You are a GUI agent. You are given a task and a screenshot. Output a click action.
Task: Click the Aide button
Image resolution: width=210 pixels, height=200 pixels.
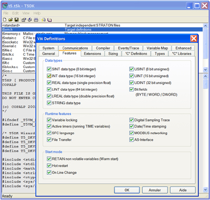click(x=183, y=190)
